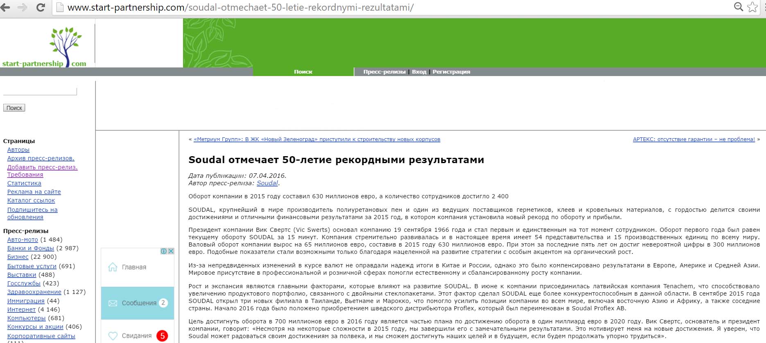
Task: Open Пресс-релизы in top navigation
Action: click(x=384, y=72)
